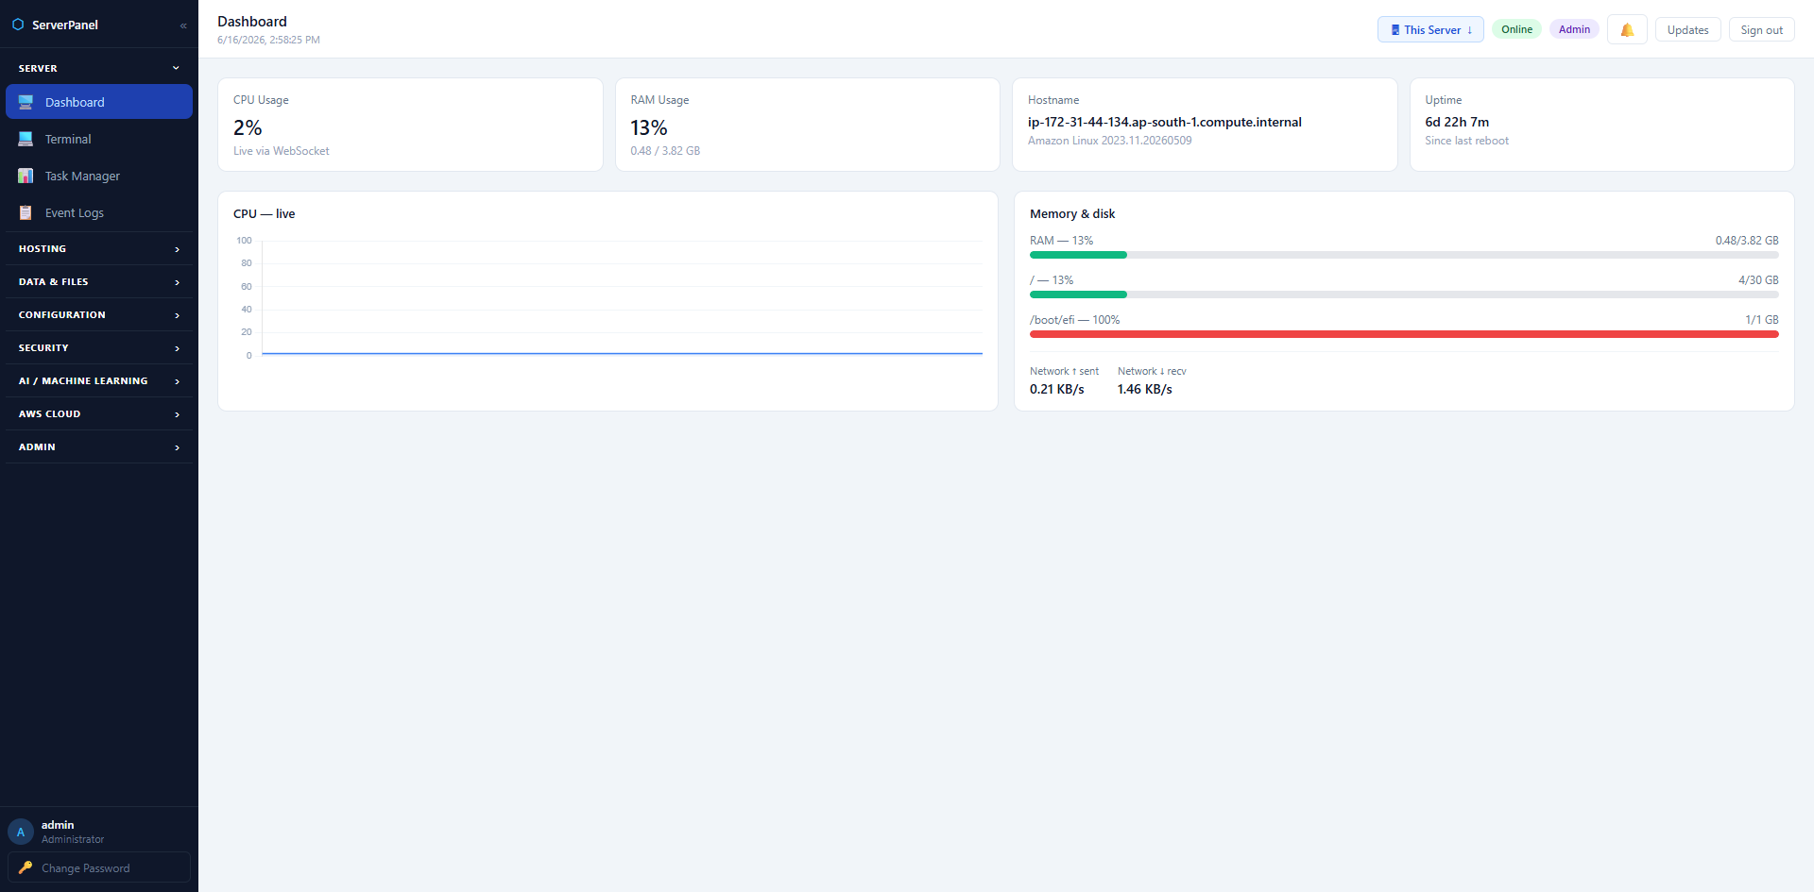This screenshot has height=892, width=1814.
Task: Click the admin avatar circle
Action: point(21,832)
